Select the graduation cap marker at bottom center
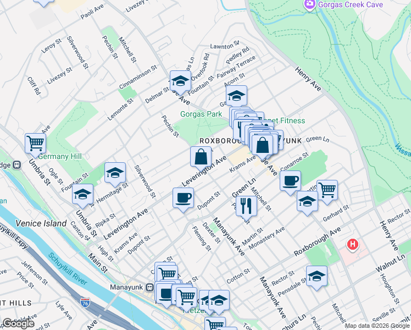This screenshot has width=411, height=330. pyautogui.click(x=219, y=301)
